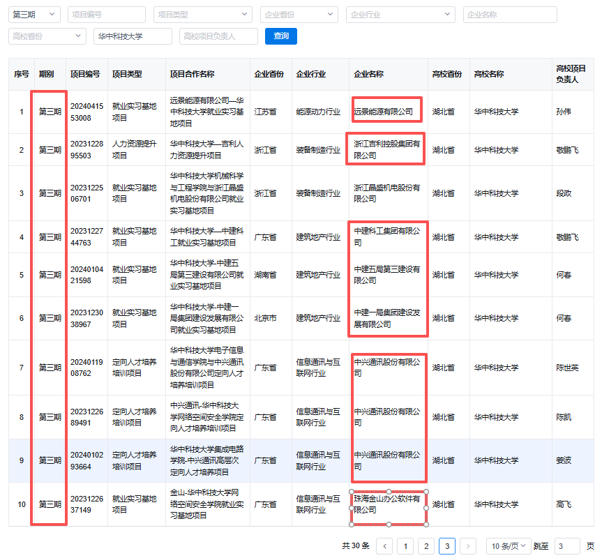Select project number 2024041553008 cell
This screenshot has width=602, height=558.
tap(86, 112)
